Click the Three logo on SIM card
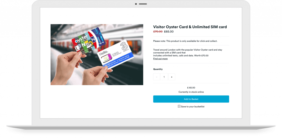 124,45
